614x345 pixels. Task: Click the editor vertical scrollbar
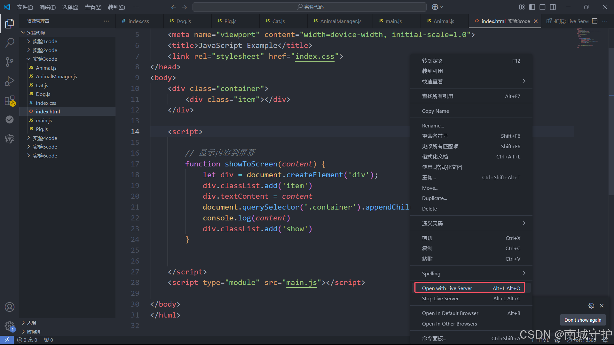tap(611, 121)
